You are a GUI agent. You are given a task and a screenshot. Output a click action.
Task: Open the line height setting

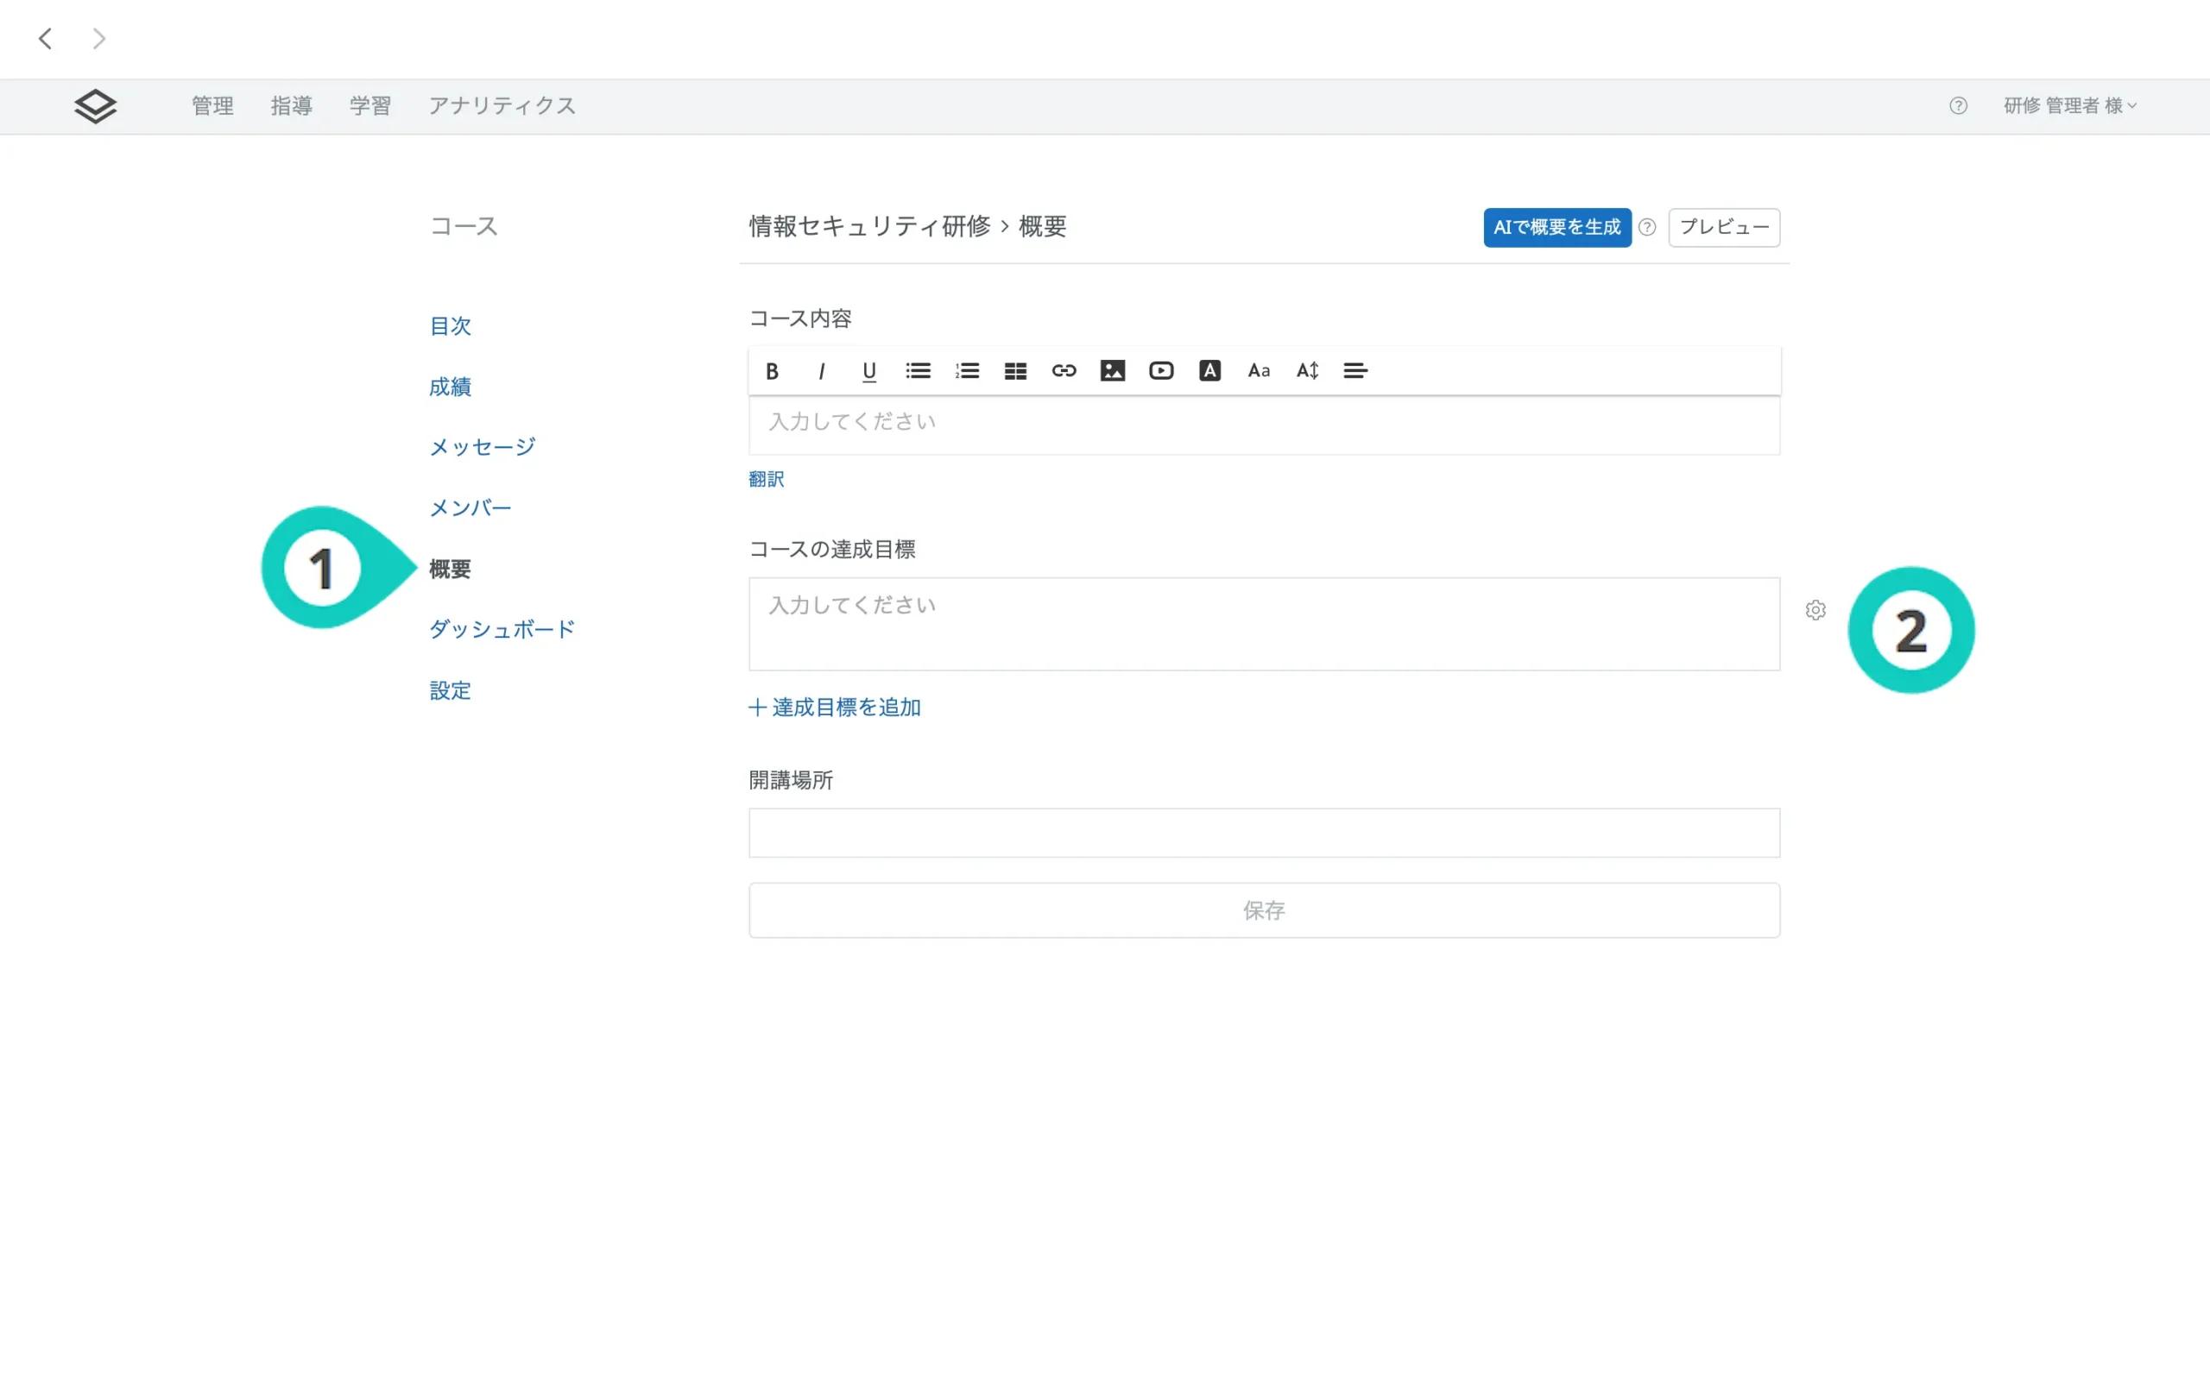point(1307,370)
